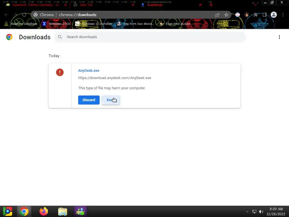The image size is (289, 217).
Task: Open the Malware Database bookmark
Action: point(21,24)
